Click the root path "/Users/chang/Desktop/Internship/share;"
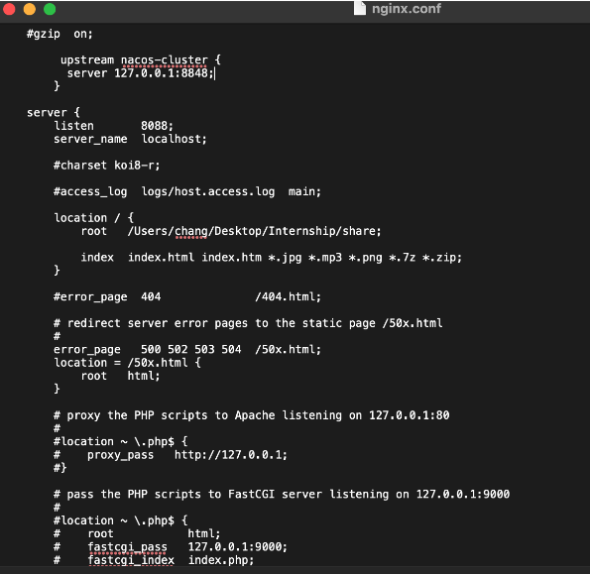 tap(255, 231)
